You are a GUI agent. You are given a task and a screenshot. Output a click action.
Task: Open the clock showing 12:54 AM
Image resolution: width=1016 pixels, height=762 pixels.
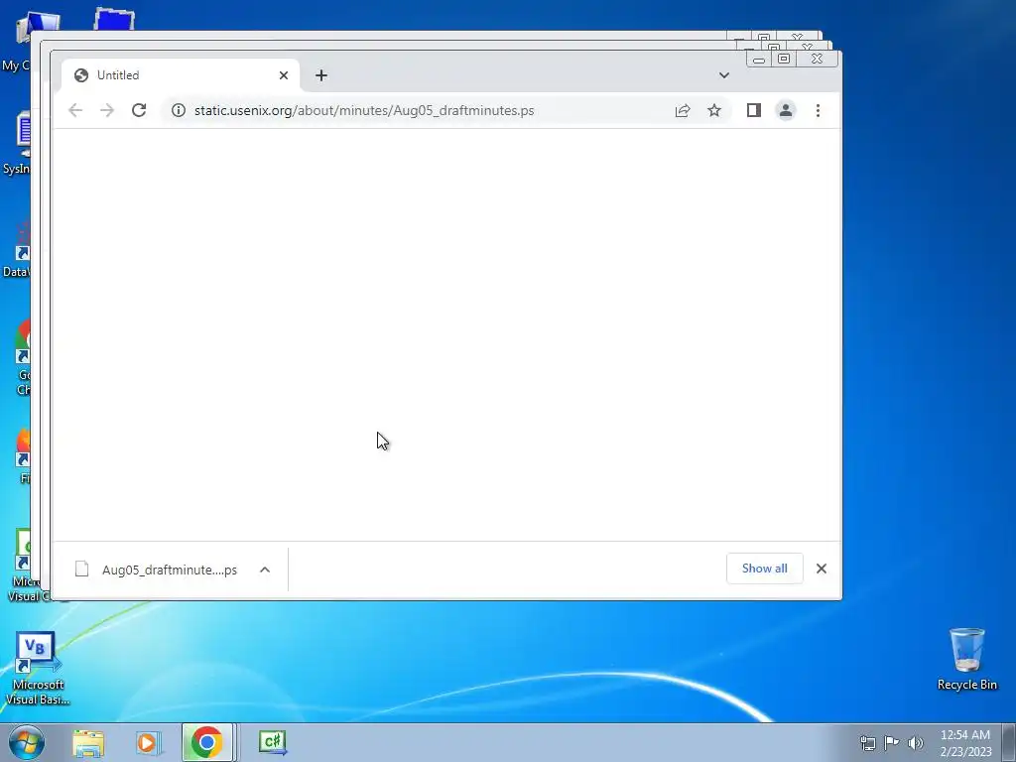[965, 742]
